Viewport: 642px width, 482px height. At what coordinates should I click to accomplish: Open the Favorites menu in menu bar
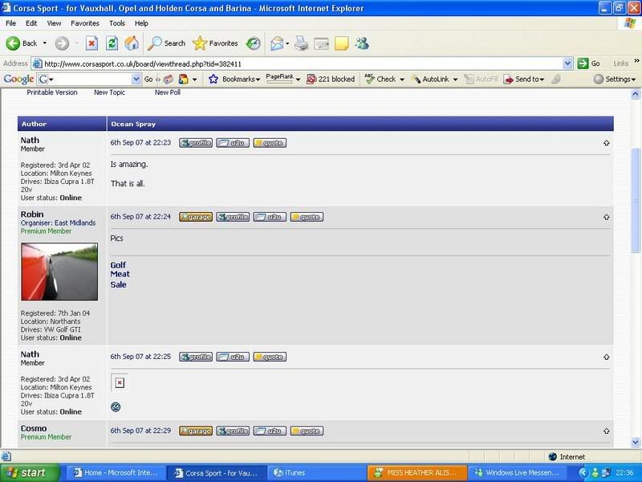point(85,23)
